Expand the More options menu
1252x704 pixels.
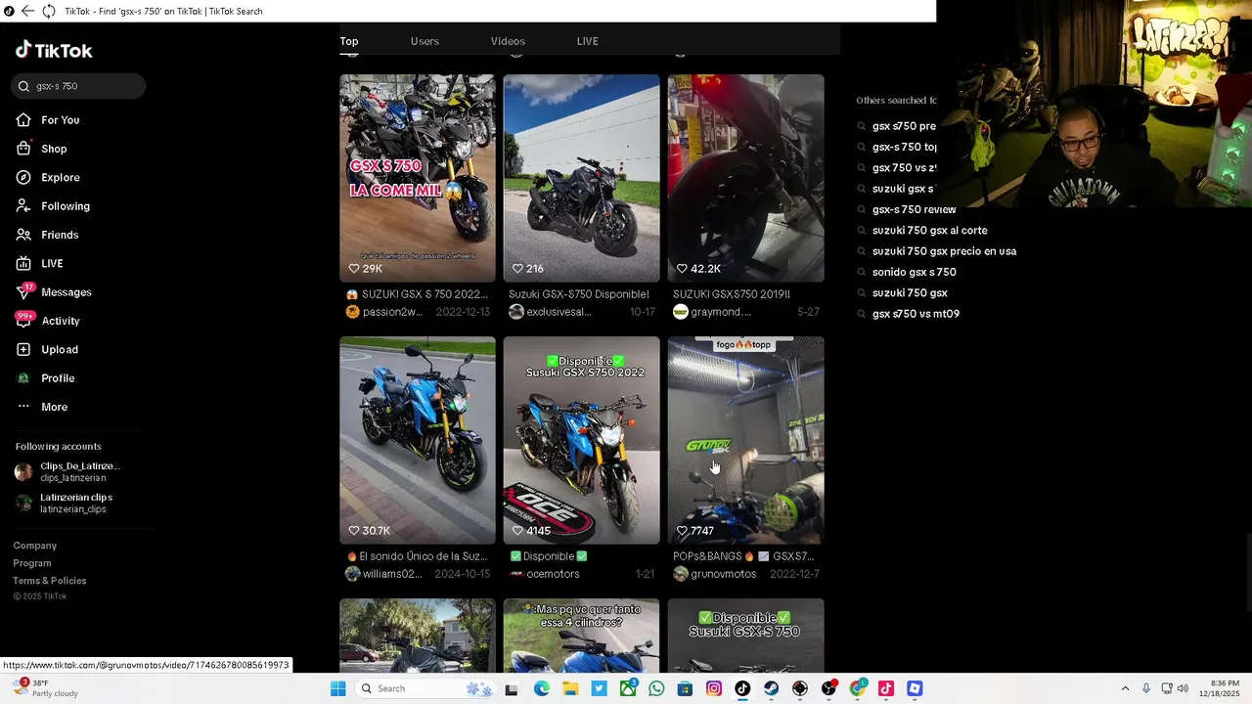pos(42,407)
